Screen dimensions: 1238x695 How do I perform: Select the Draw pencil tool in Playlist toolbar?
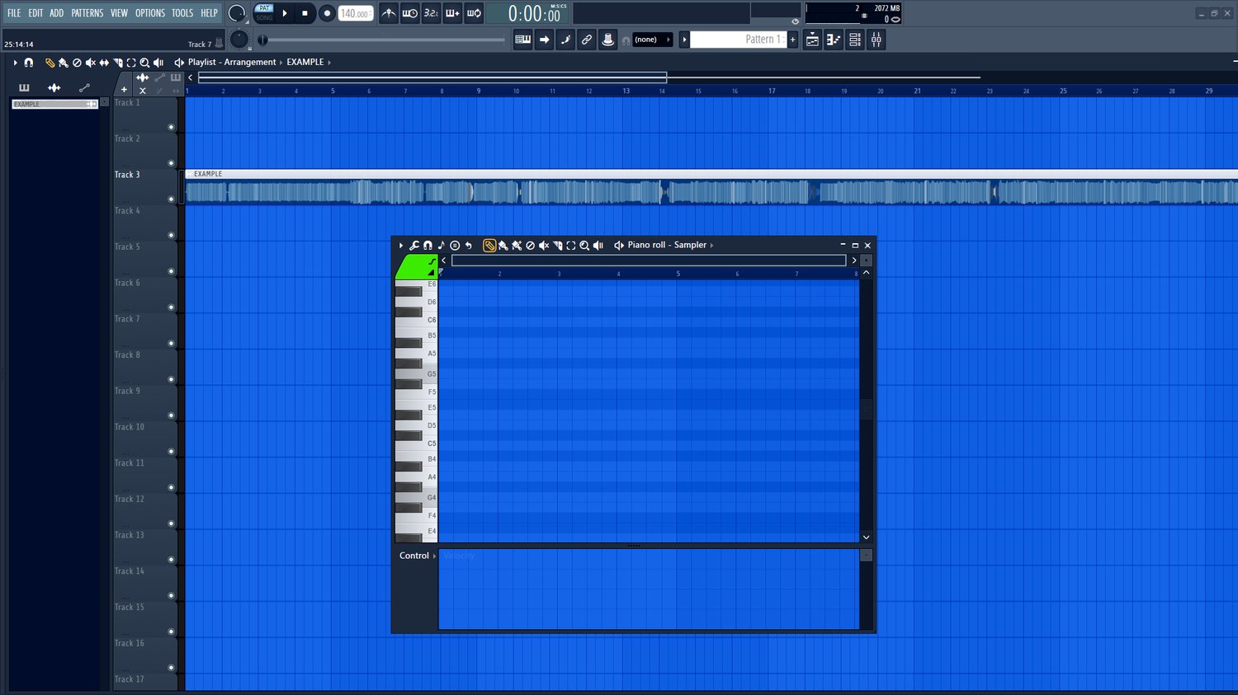click(x=50, y=63)
